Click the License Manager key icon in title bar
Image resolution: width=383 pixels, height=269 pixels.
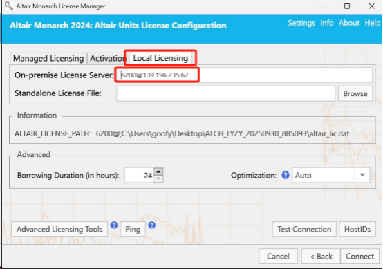point(9,6)
